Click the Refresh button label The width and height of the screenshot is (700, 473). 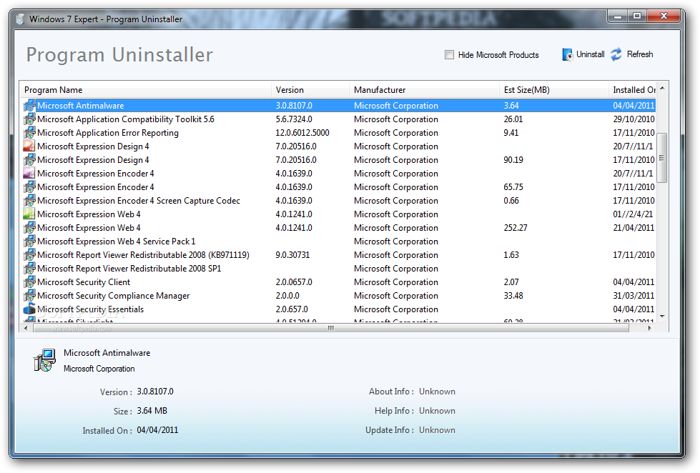640,54
